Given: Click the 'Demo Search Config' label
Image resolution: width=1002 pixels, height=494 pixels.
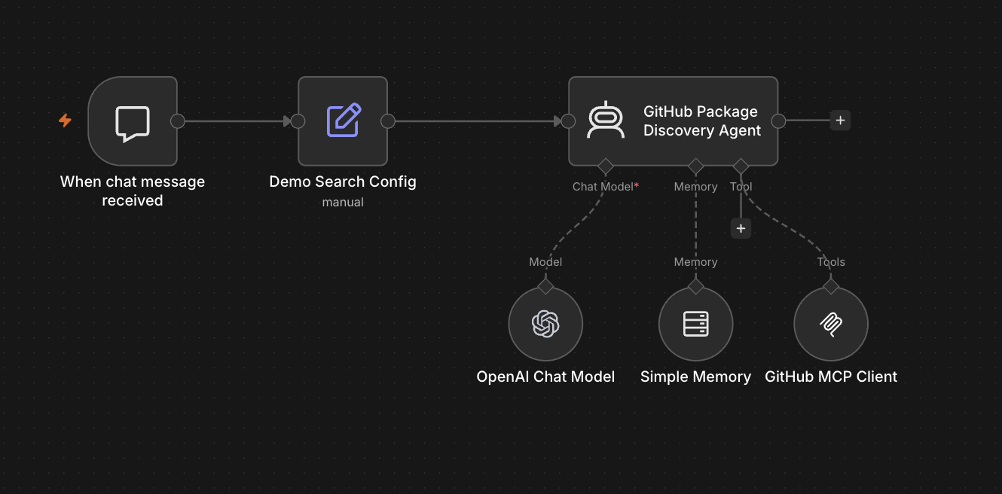Looking at the screenshot, I should (343, 182).
